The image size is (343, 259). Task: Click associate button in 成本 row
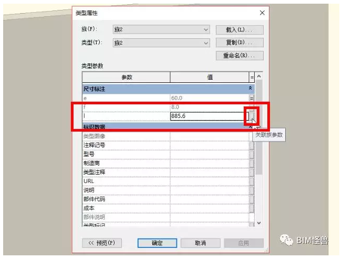252,208
